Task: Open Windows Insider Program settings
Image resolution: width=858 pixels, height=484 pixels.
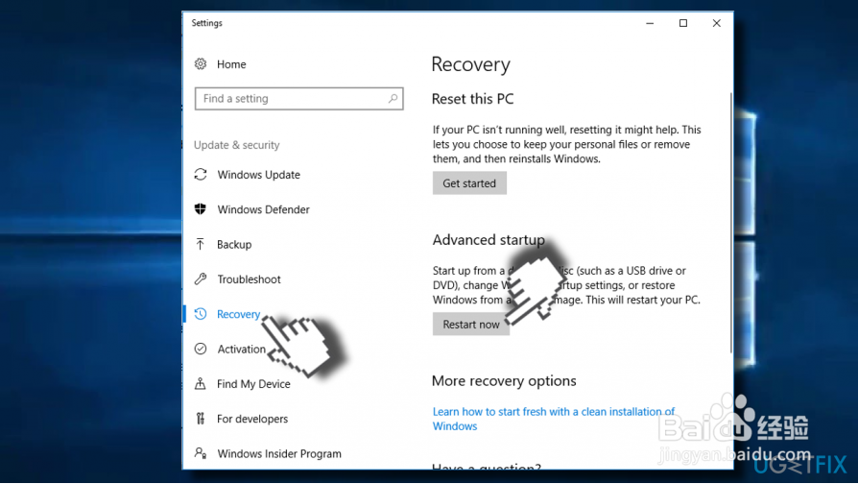Action: 279,453
